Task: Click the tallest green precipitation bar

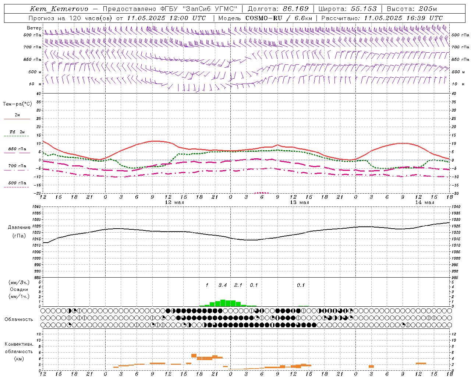Action: tap(223, 303)
